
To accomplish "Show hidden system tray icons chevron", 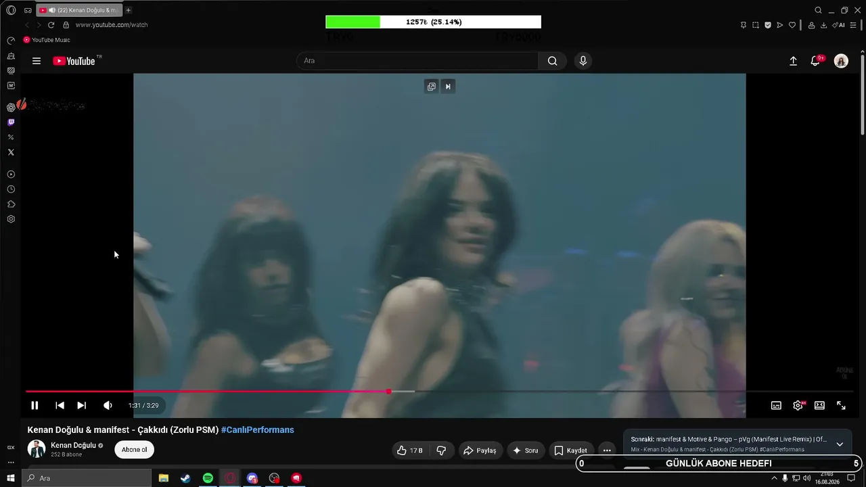I will 775,478.
